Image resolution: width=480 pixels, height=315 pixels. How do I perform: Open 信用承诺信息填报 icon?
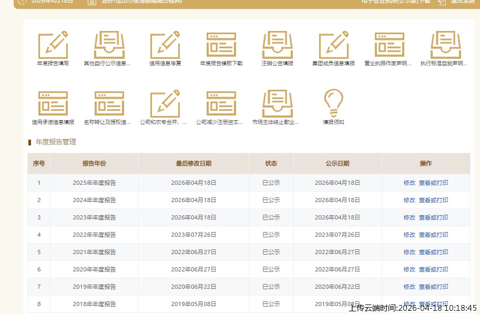click(53, 104)
